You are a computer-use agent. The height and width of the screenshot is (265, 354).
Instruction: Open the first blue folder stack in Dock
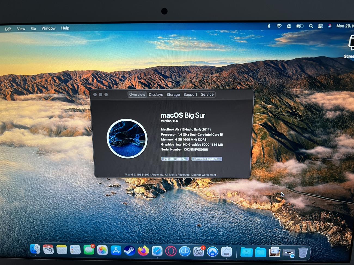[x=246, y=252]
